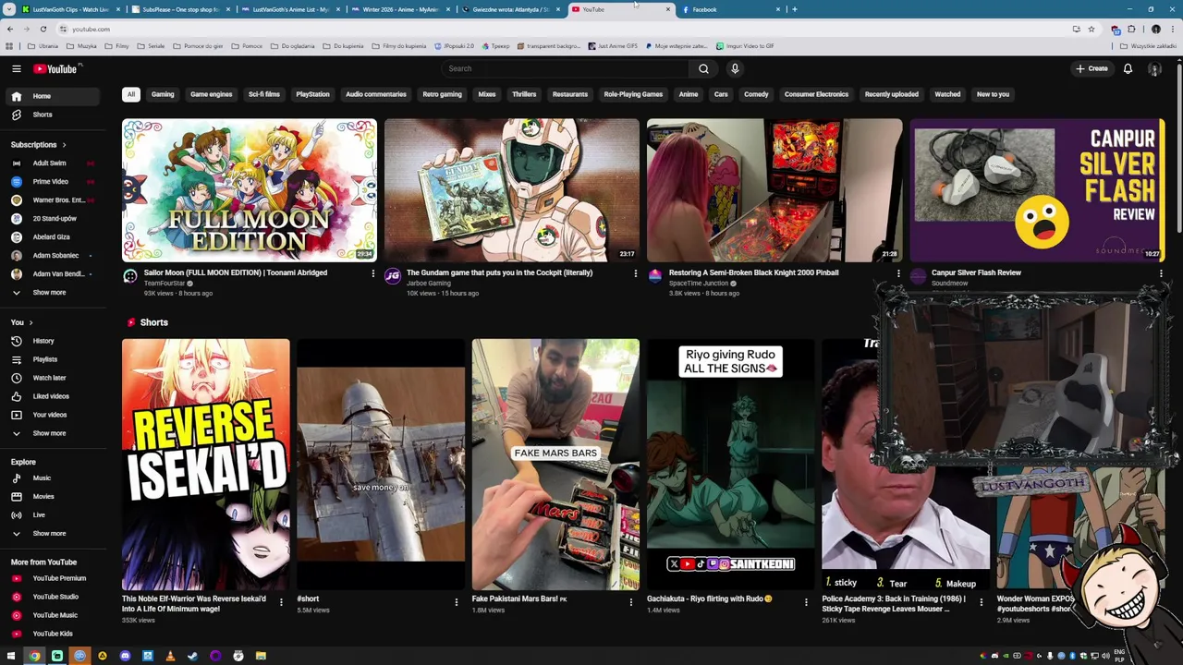The image size is (1183, 665).
Task: Select the Role-Playing Games filter chip
Action: click(x=633, y=94)
